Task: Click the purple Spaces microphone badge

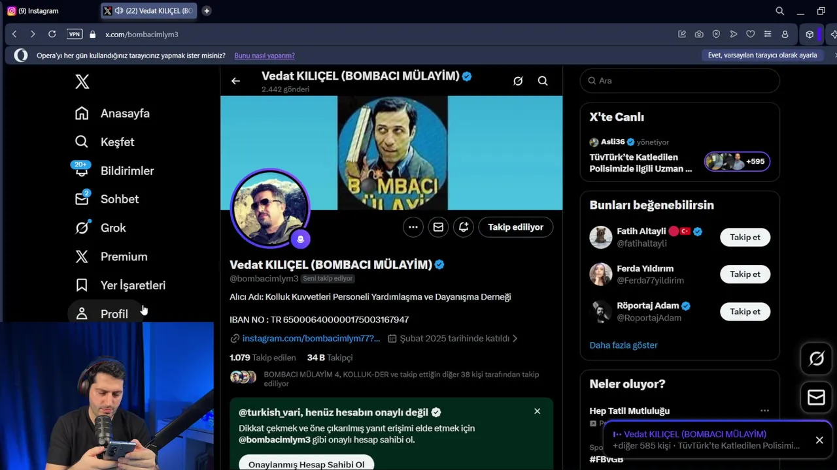Action: (x=301, y=239)
